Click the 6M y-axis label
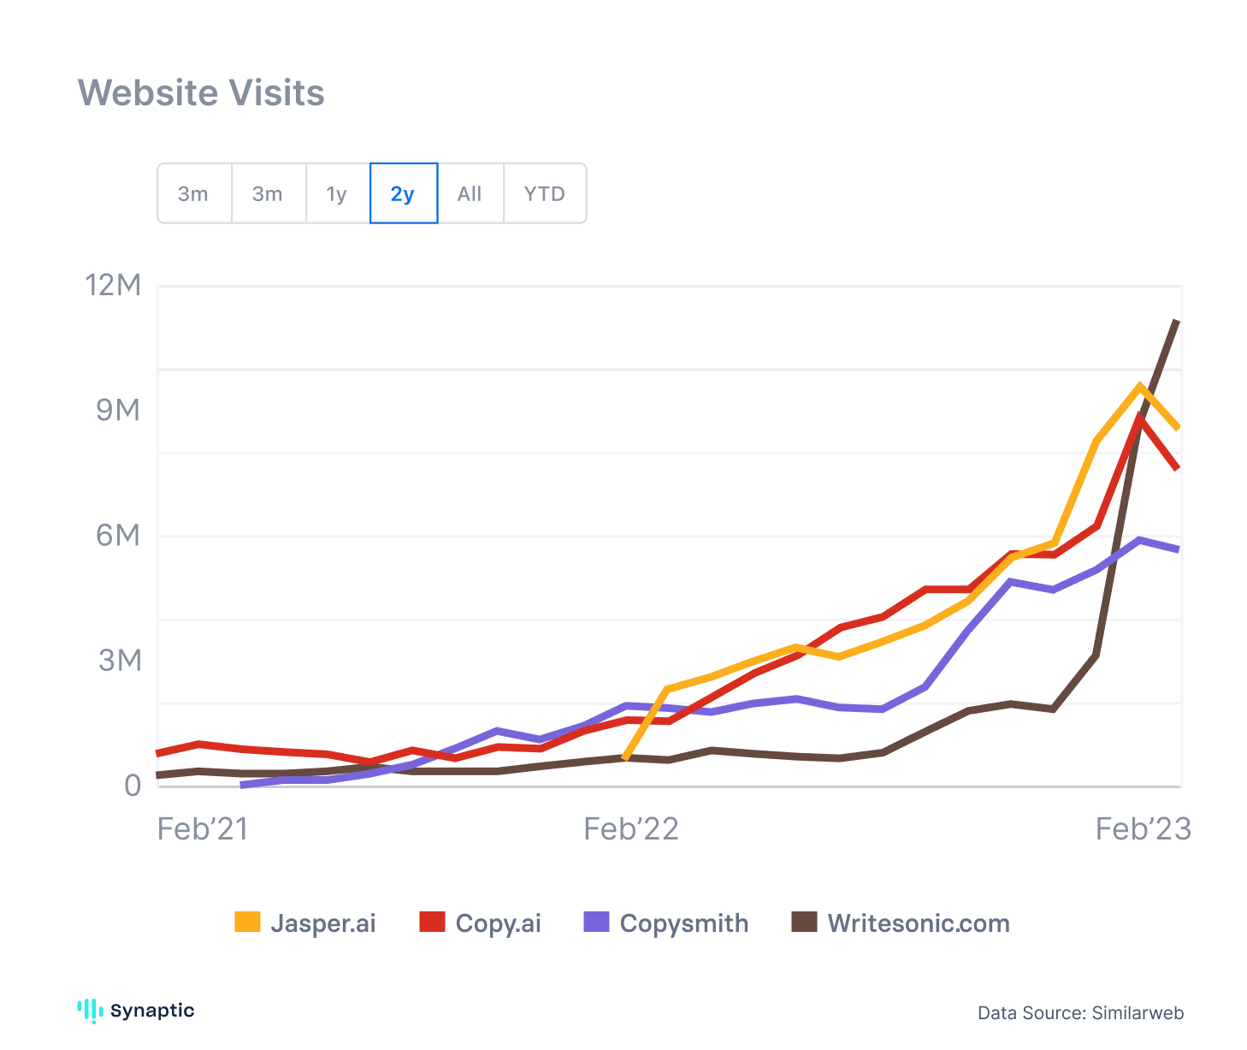Viewport: 1247px width, 1050px height. [118, 535]
